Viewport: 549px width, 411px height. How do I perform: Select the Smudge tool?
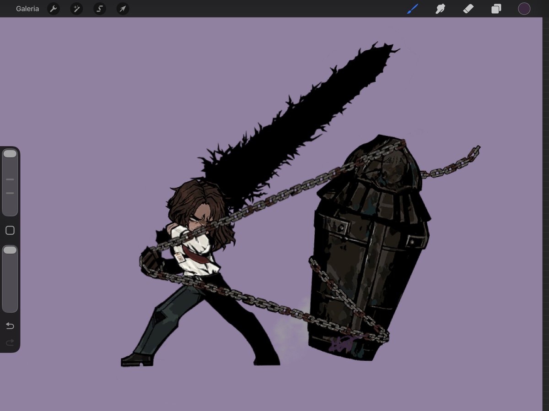pyautogui.click(x=440, y=9)
